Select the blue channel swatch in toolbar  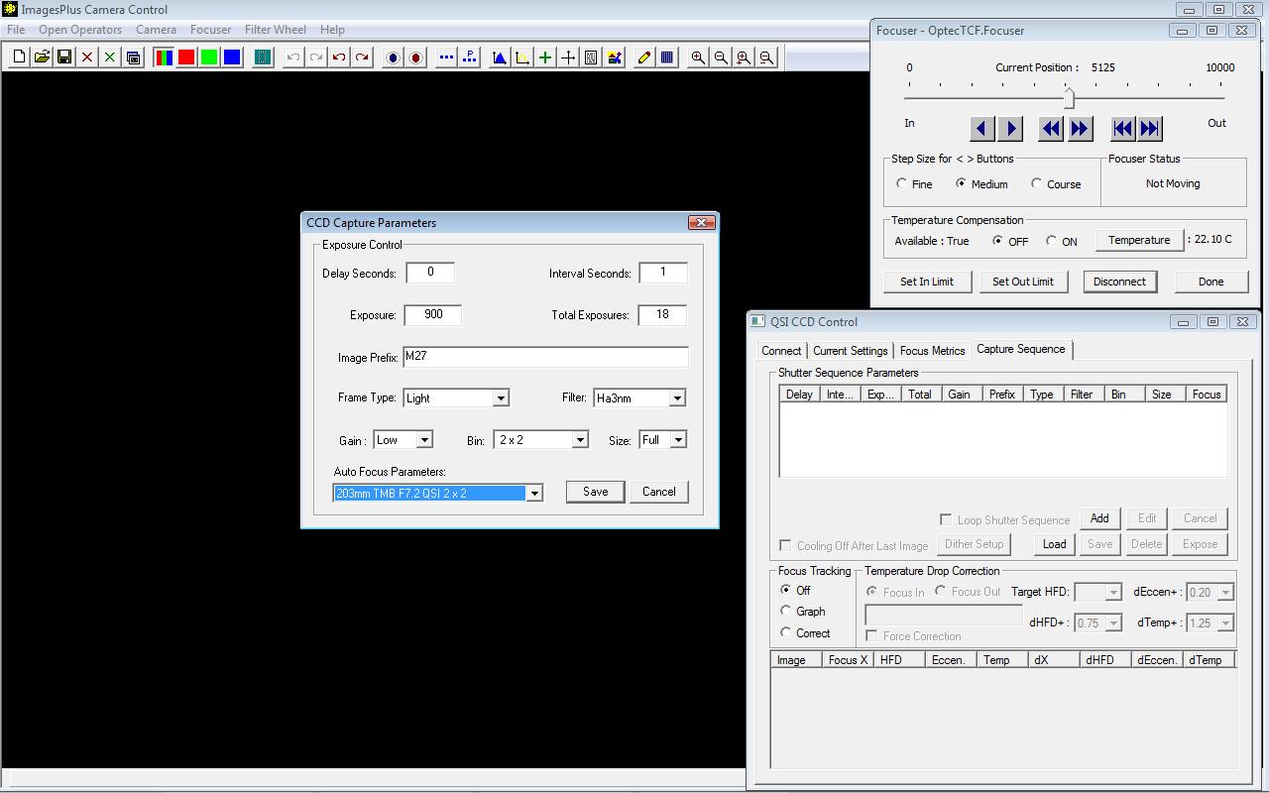[232, 57]
